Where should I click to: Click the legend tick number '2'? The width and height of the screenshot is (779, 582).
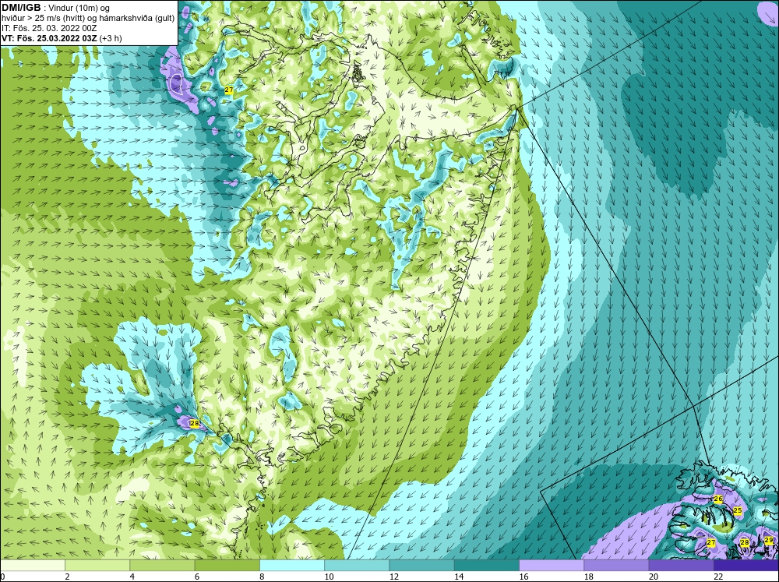point(67,577)
